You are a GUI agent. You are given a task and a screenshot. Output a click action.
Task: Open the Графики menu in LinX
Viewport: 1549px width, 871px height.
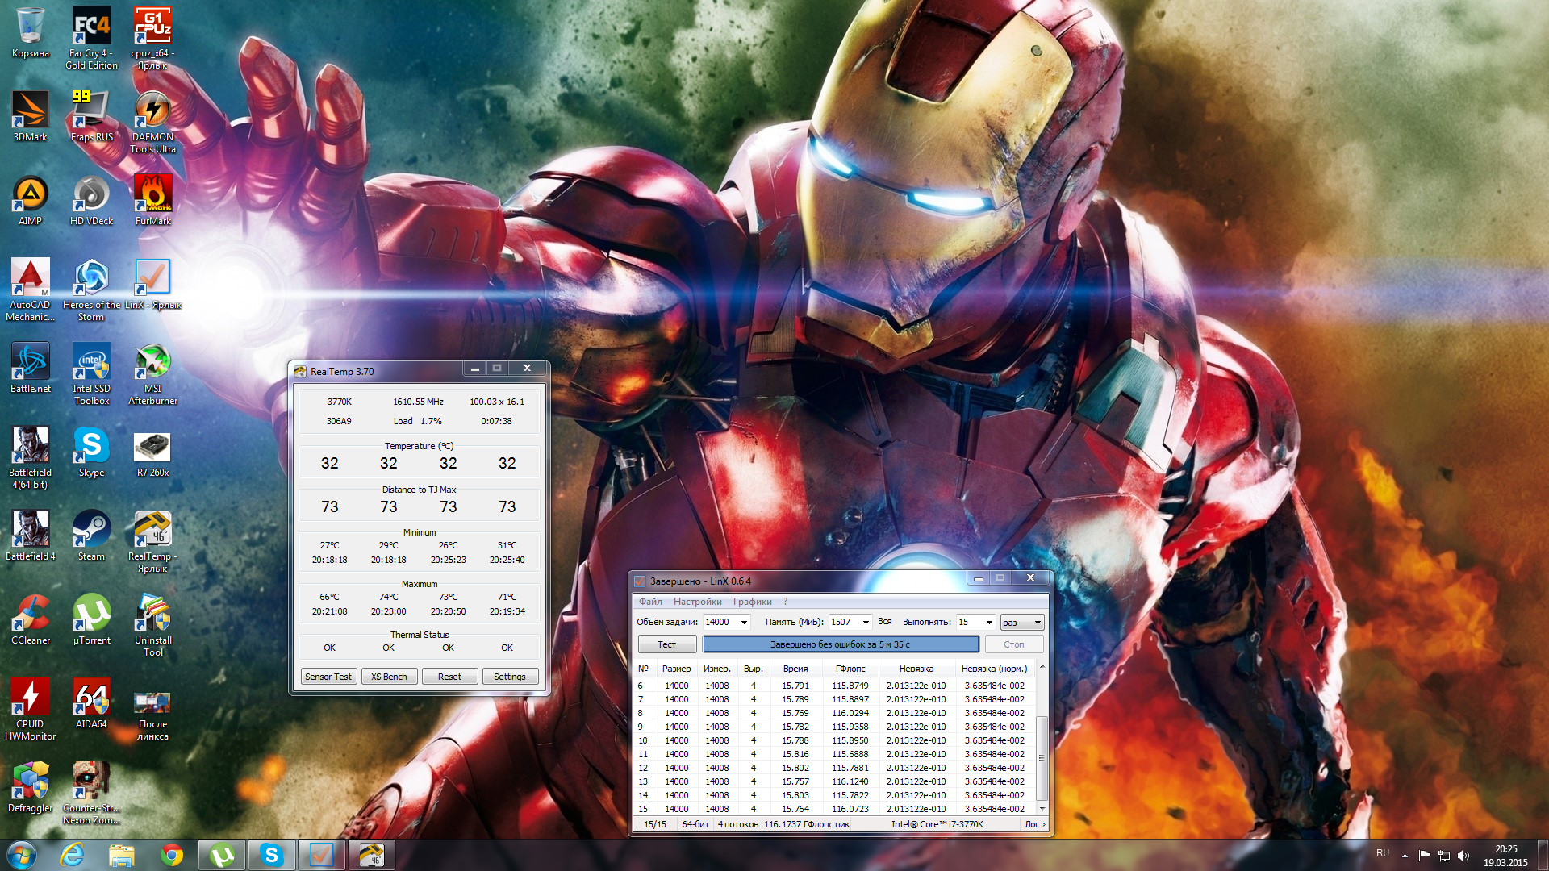click(x=752, y=602)
